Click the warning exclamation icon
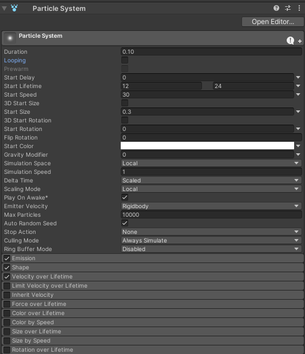The height and width of the screenshot is (354, 305). [290, 41]
